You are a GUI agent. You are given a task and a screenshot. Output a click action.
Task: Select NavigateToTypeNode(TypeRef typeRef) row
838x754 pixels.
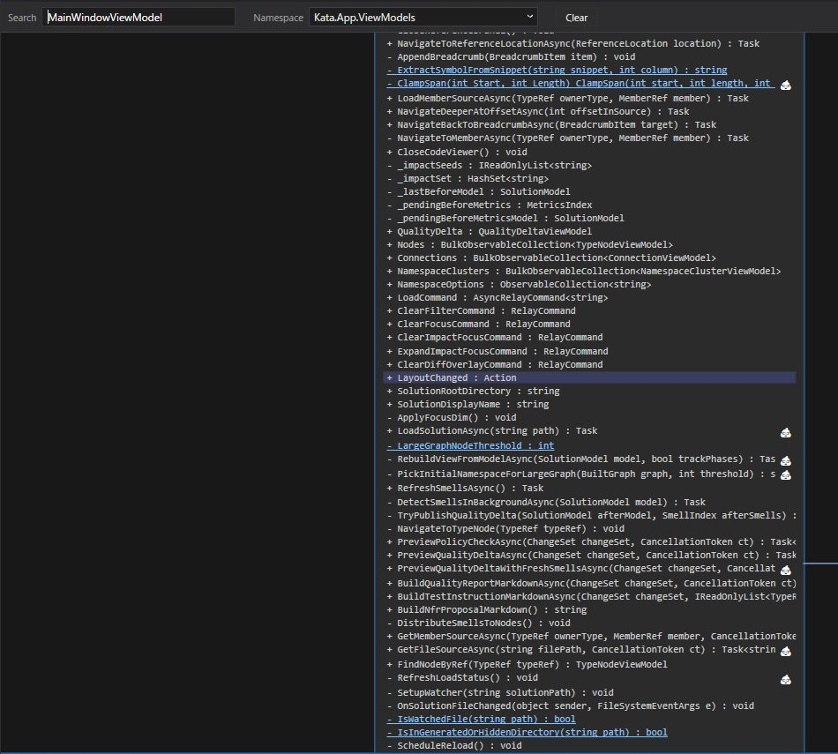505,529
